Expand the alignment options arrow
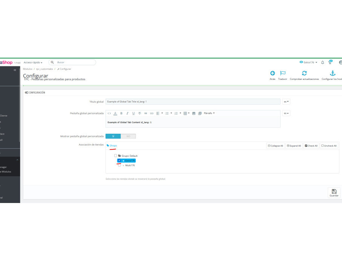This screenshot has width=342, height=261. pyautogui.click(x=162, y=113)
